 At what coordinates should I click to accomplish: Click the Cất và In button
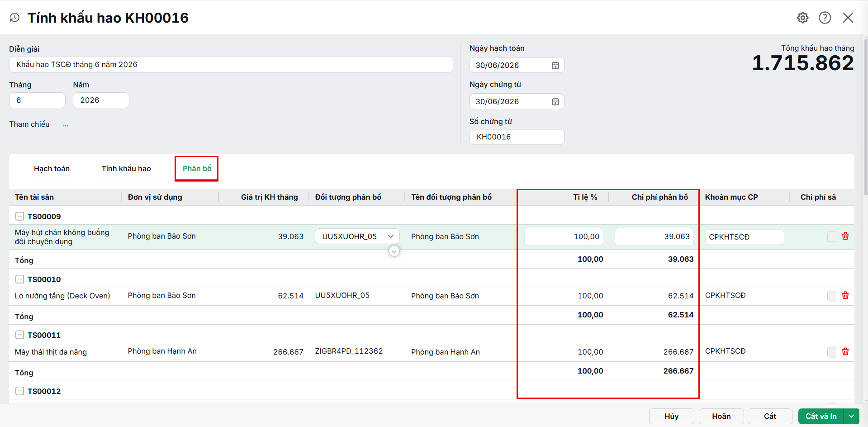821,416
